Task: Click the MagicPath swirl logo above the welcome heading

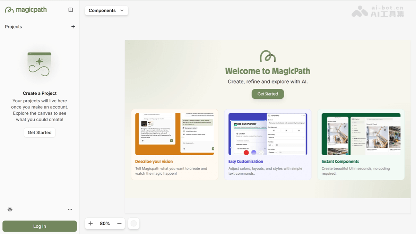Action: pyautogui.click(x=268, y=56)
